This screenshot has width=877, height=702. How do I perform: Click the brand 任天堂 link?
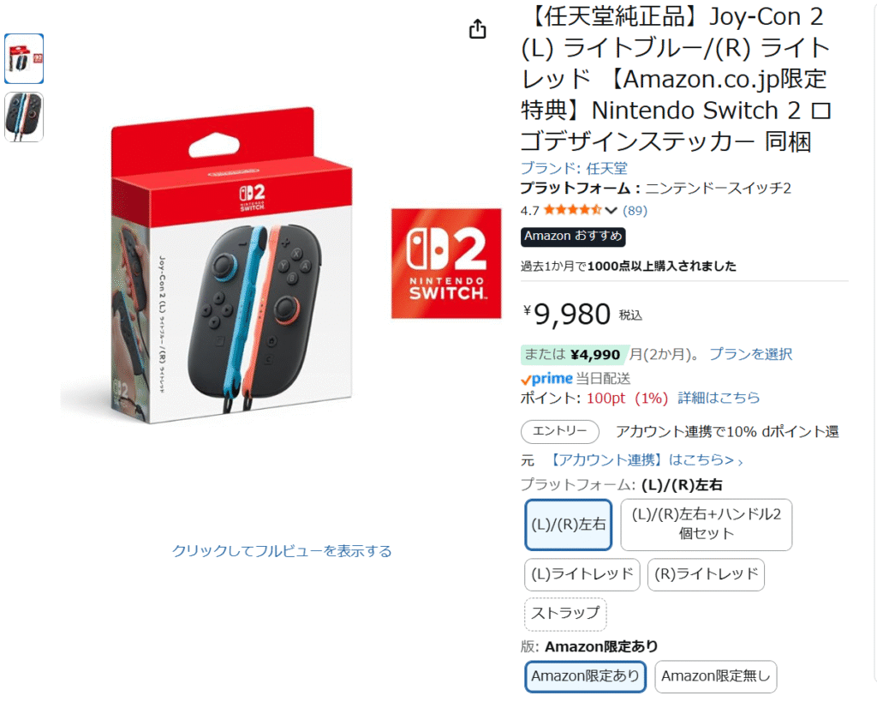[574, 168]
